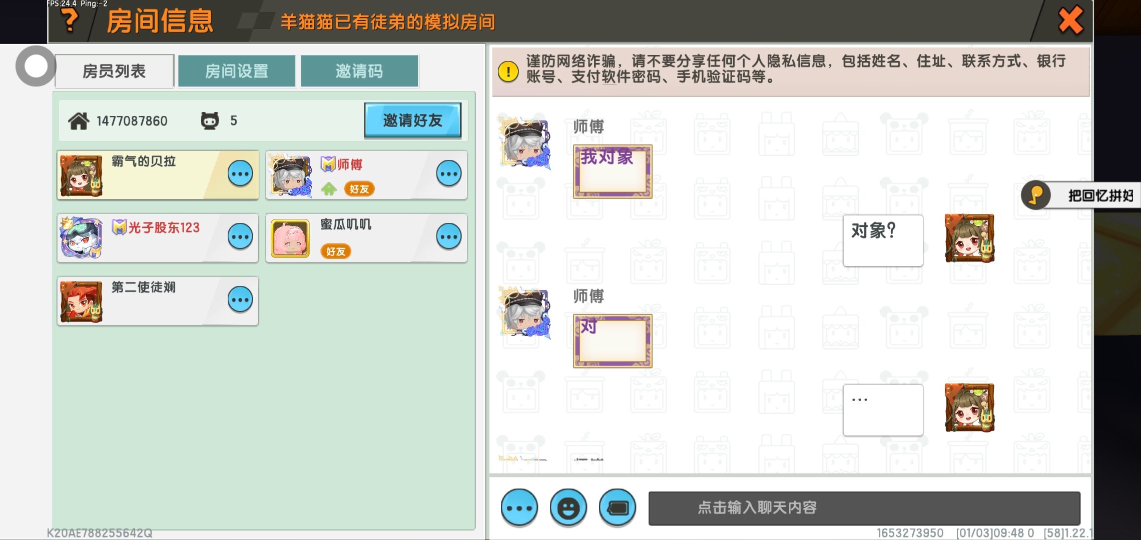Click the 把回忆拼好 music note icon
The image size is (1141, 540).
[x=1036, y=195]
